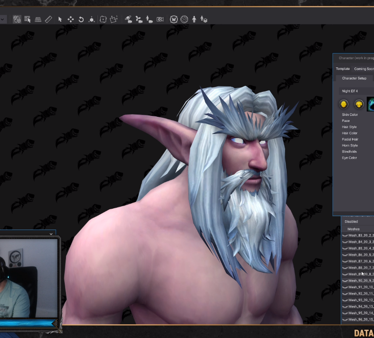Toggle visibility eye of Mesh_91_39_10
Viewport: 374px width, 338px height.
click(x=344, y=287)
